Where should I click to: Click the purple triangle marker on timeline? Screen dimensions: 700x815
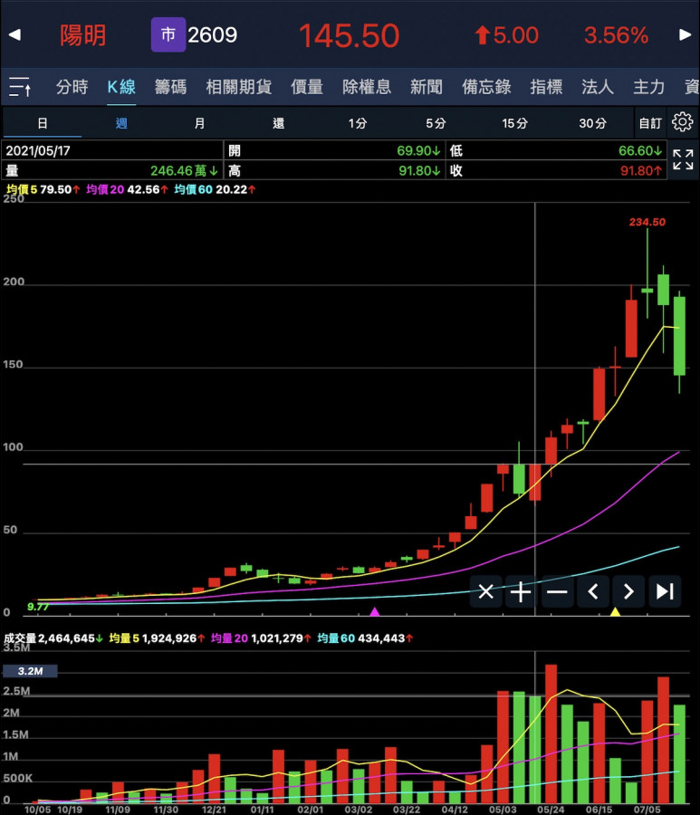pyautogui.click(x=375, y=613)
